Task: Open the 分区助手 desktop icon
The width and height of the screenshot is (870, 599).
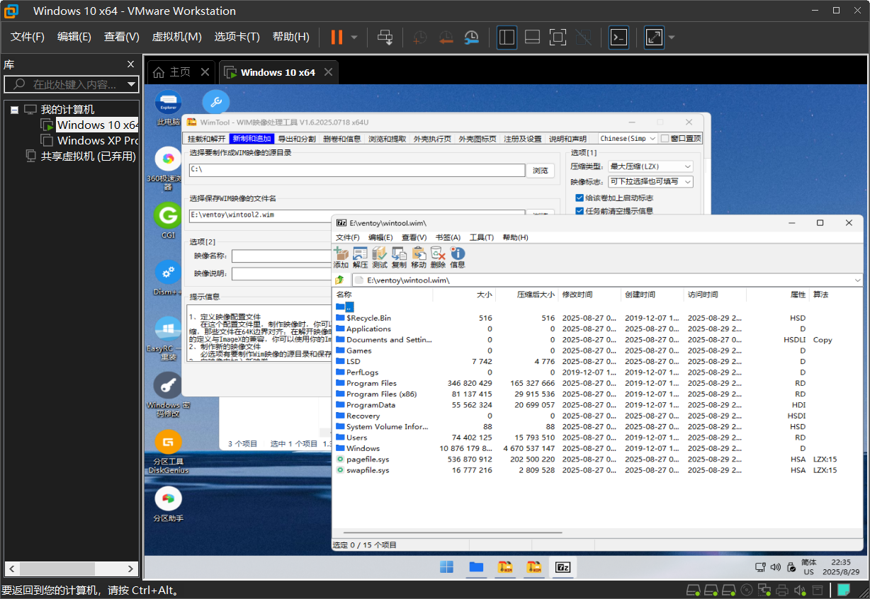Action: click(168, 503)
